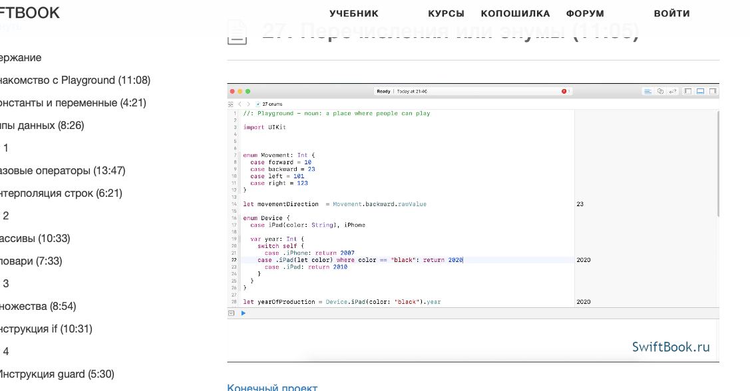Click the "import UIKit" code line
Image resolution: width=750 pixels, height=391 pixels.
pos(264,128)
